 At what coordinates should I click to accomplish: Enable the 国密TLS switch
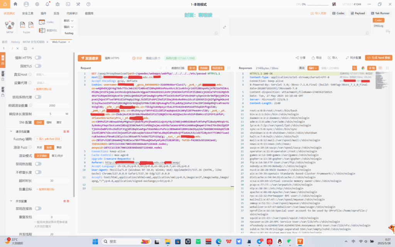(x=38, y=66)
